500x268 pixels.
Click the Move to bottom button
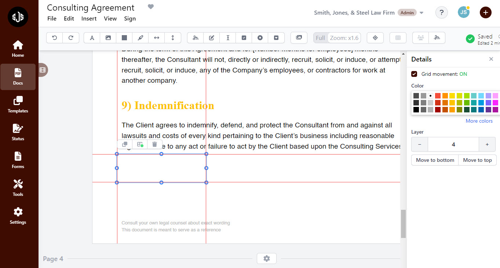tap(435, 160)
